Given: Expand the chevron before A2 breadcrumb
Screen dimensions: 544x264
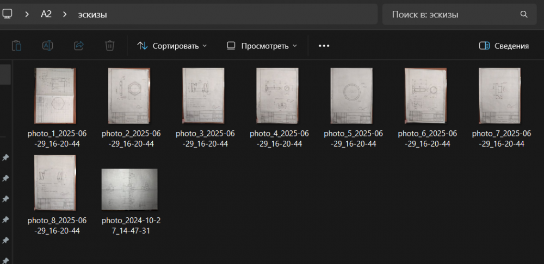Looking at the screenshot, I should pos(27,14).
